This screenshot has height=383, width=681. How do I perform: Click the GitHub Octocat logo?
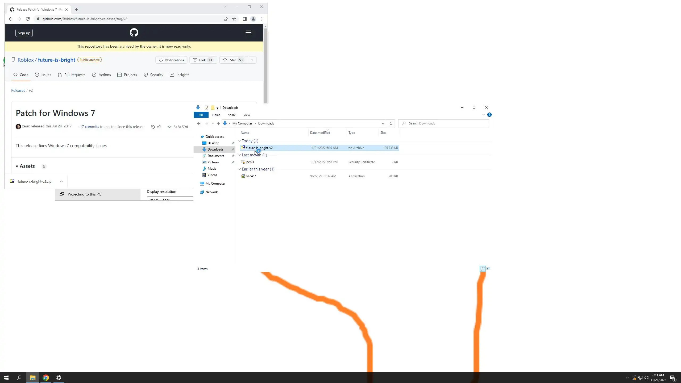134,32
